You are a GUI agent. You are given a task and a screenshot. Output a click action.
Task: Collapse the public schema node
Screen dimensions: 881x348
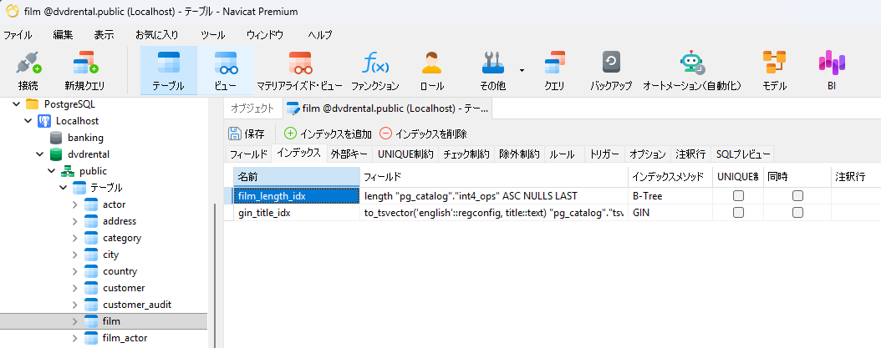[51, 170]
